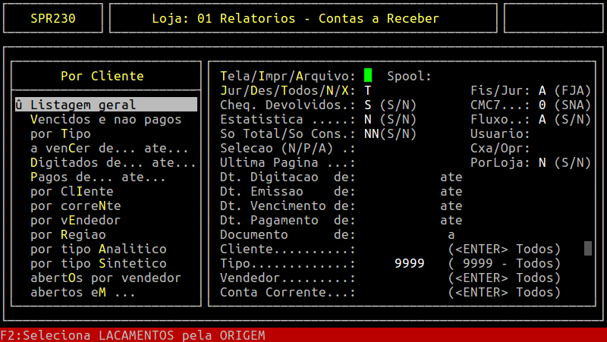Open 'abertOs por vendedor' report
The height and width of the screenshot is (342, 607).
[x=105, y=278]
